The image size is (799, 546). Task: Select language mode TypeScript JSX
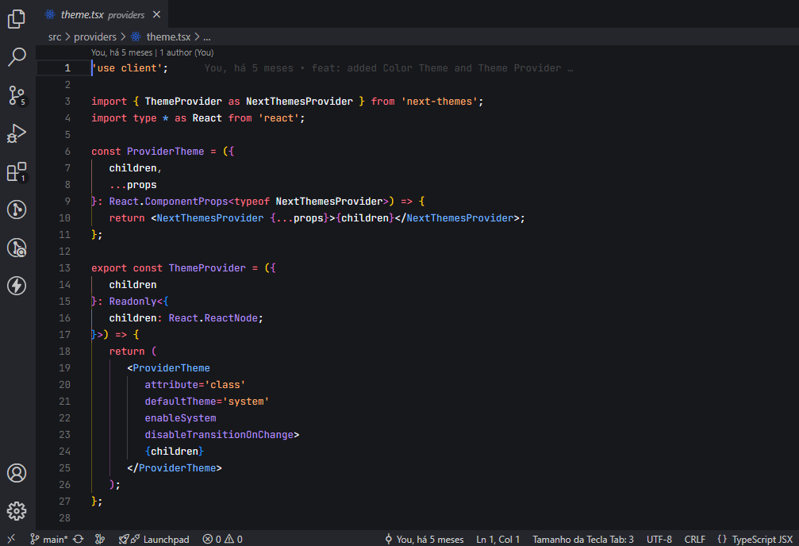tap(763, 539)
